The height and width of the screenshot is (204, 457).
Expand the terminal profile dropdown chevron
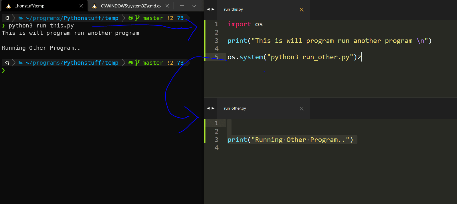click(194, 6)
